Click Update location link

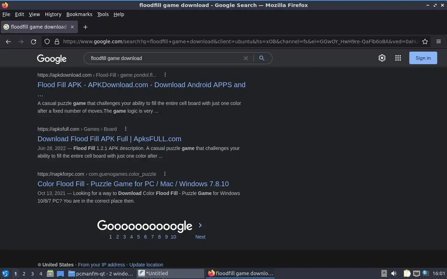[146, 265]
